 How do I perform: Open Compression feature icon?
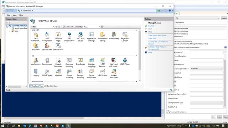47,62
